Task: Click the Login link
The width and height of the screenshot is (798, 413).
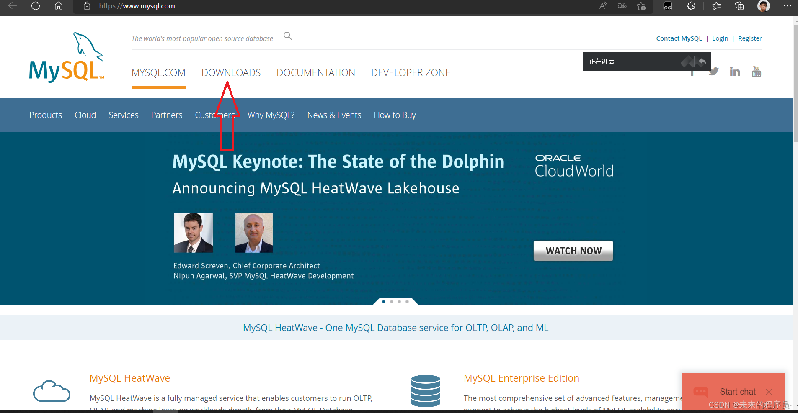Action: click(720, 38)
